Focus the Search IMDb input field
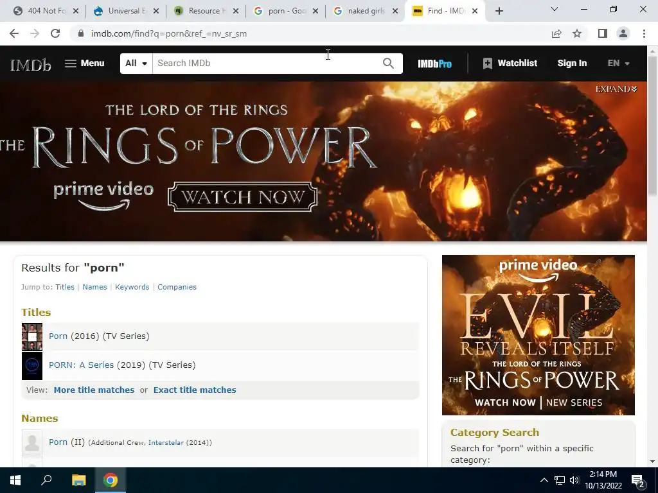 pos(265,64)
